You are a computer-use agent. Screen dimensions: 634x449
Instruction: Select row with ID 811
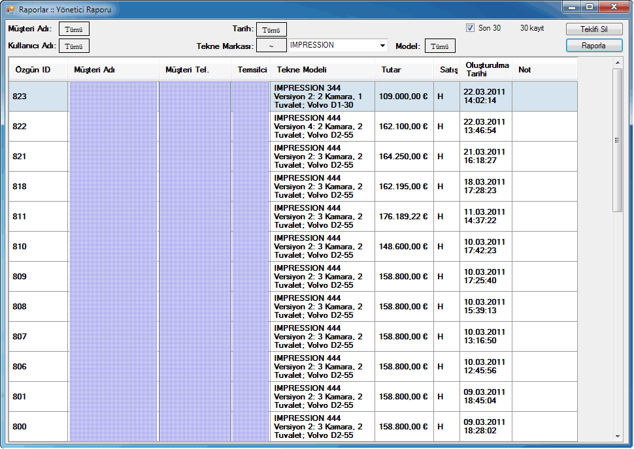pyautogui.click(x=293, y=217)
